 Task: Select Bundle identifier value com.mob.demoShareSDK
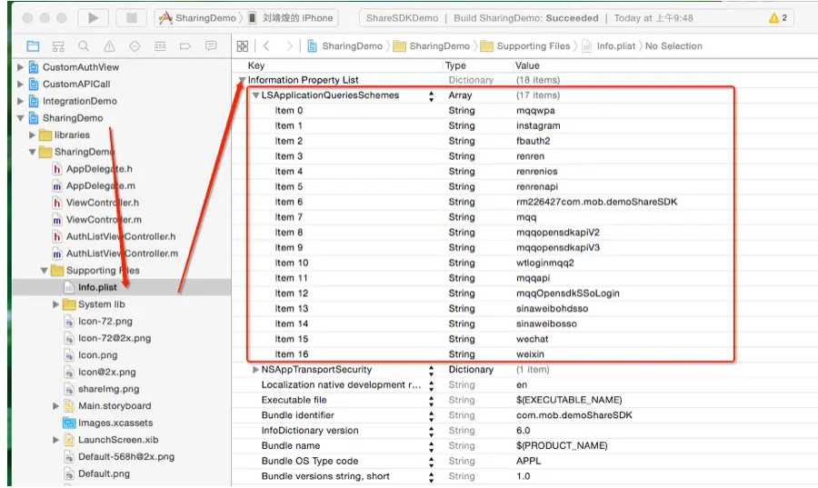click(x=574, y=415)
